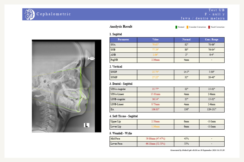Click the LINB-Angular normal value 25°
Viewport: 244px width, 162px height.
(186, 99)
